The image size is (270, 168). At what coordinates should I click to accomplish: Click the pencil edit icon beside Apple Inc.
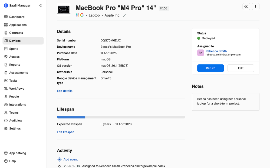point(124,16)
